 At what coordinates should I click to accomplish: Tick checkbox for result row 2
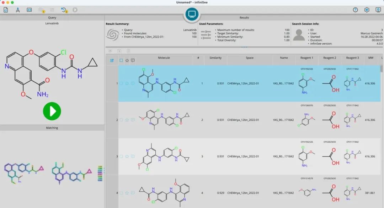click(x=121, y=120)
